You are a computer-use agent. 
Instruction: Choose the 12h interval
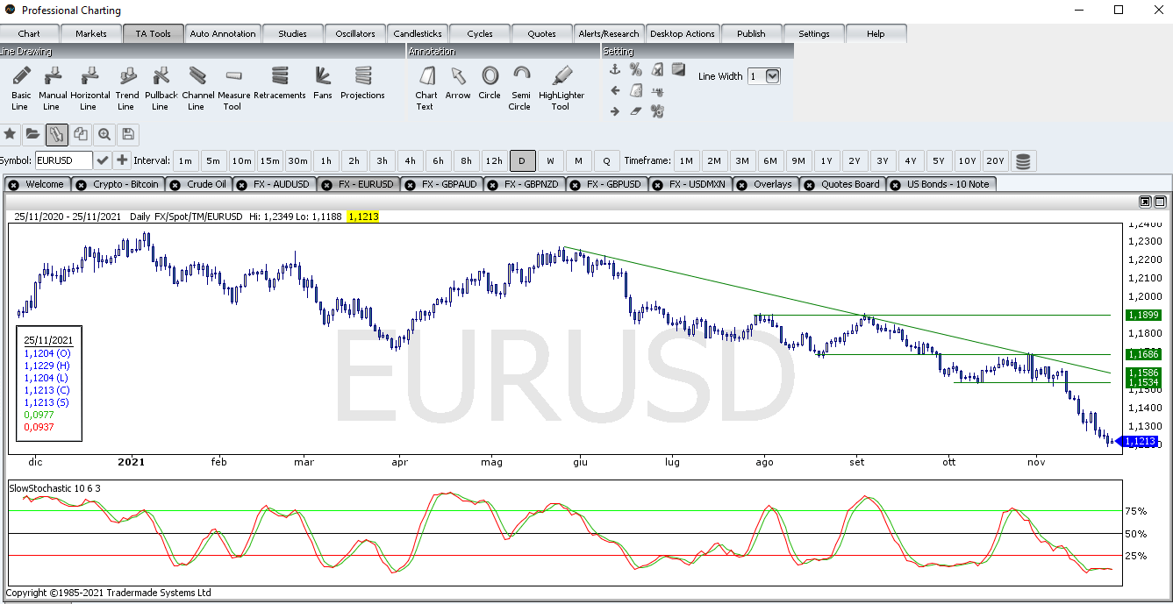tap(494, 160)
